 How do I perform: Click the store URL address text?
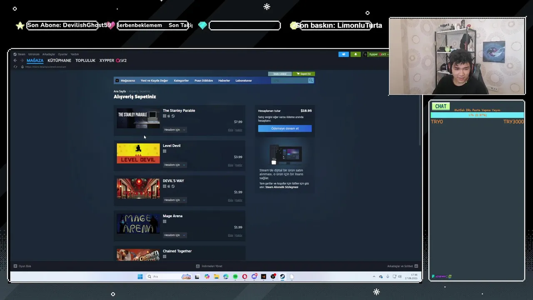[x=45, y=67]
